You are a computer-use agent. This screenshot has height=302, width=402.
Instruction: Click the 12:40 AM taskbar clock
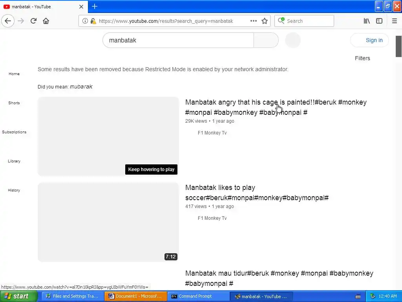pos(387,296)
